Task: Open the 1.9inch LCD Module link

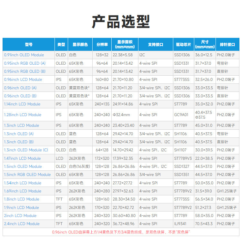Action: (x=21, y=207)
